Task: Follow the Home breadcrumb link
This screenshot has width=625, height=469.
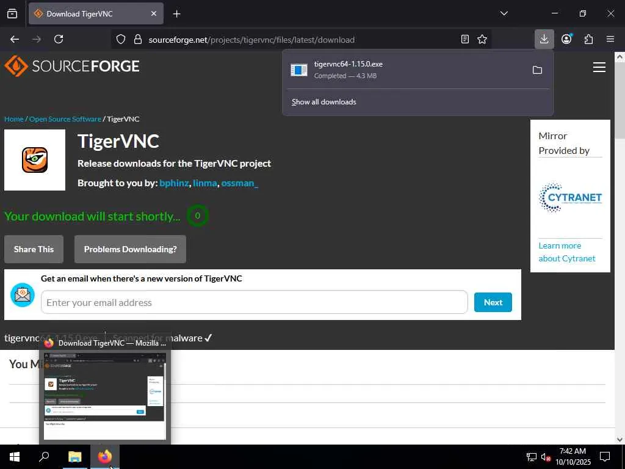Action: click(14, 119)
